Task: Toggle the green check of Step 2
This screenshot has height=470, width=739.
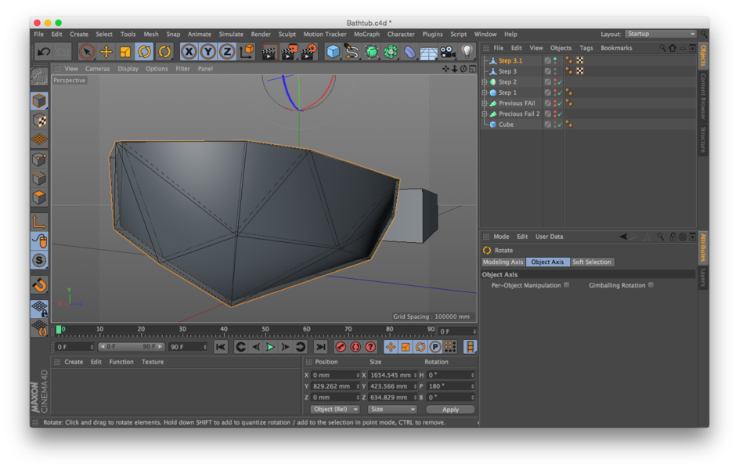Action: tap(560, 82)
